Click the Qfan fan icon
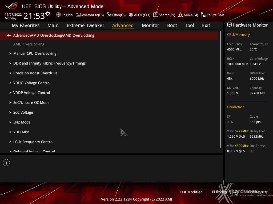 (x=109, y=15)
